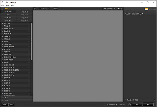Open presets icon for 色彩化 row
The image size is (157, 107).
[29, 41]
